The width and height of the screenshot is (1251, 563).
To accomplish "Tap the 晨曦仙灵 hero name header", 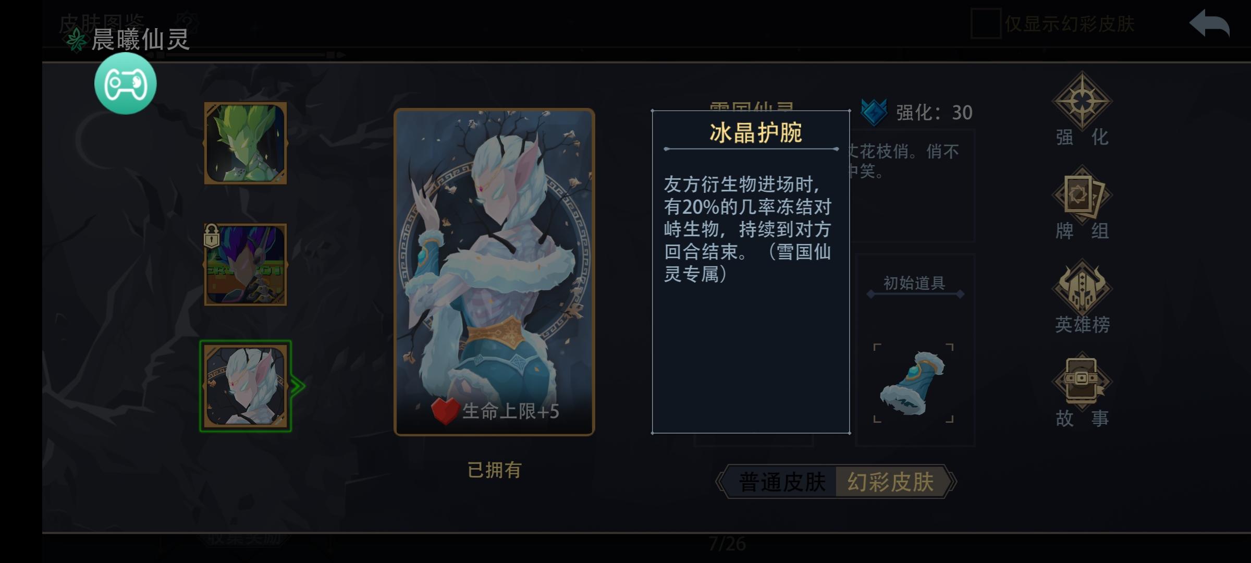I will point(141,40).
